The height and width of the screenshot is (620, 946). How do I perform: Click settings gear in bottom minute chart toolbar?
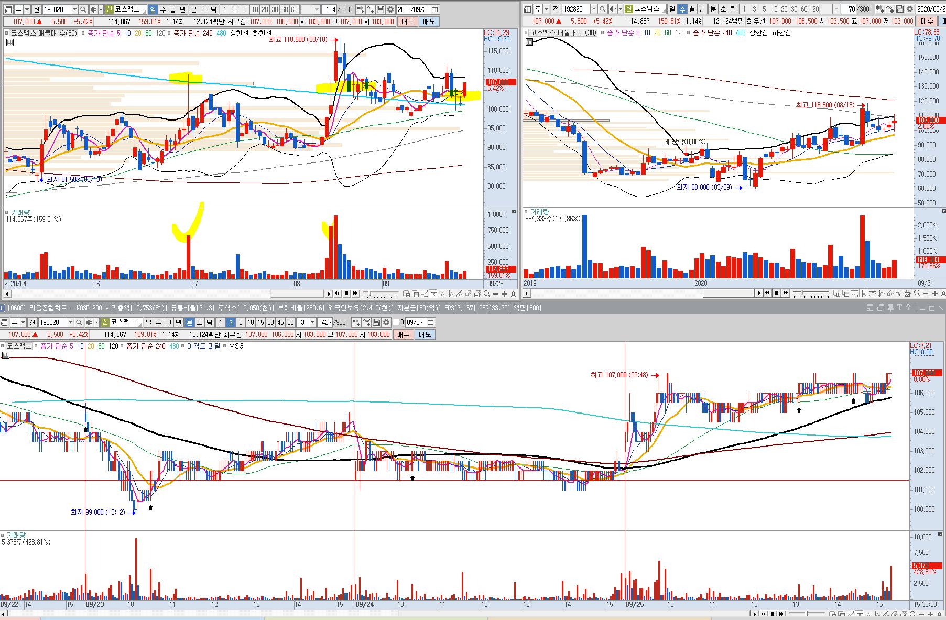pos(387,322)
